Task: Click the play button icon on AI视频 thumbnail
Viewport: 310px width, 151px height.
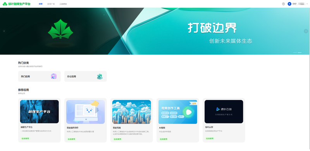Action: (x=188, y=112)
